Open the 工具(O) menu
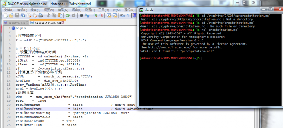Viewport: 283px width, 128px height. [x=103, y=10]
